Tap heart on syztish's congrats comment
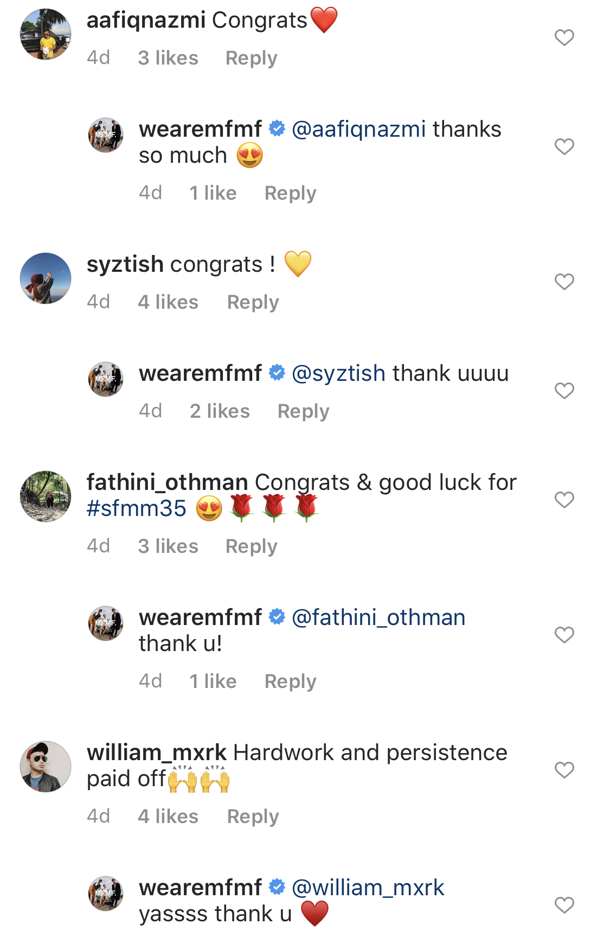Viewport: 610px width, 937px height. point(564,282)
